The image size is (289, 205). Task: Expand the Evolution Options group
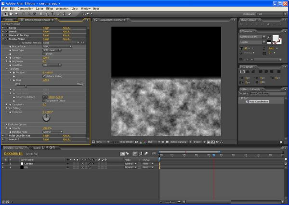point(7,125)
